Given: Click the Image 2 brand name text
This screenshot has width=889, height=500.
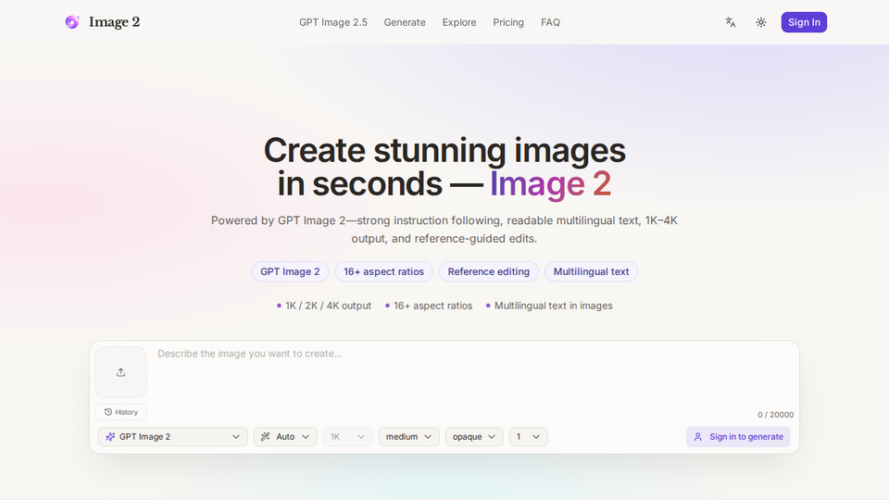Looking at the screenshot, I should point(115,22).
